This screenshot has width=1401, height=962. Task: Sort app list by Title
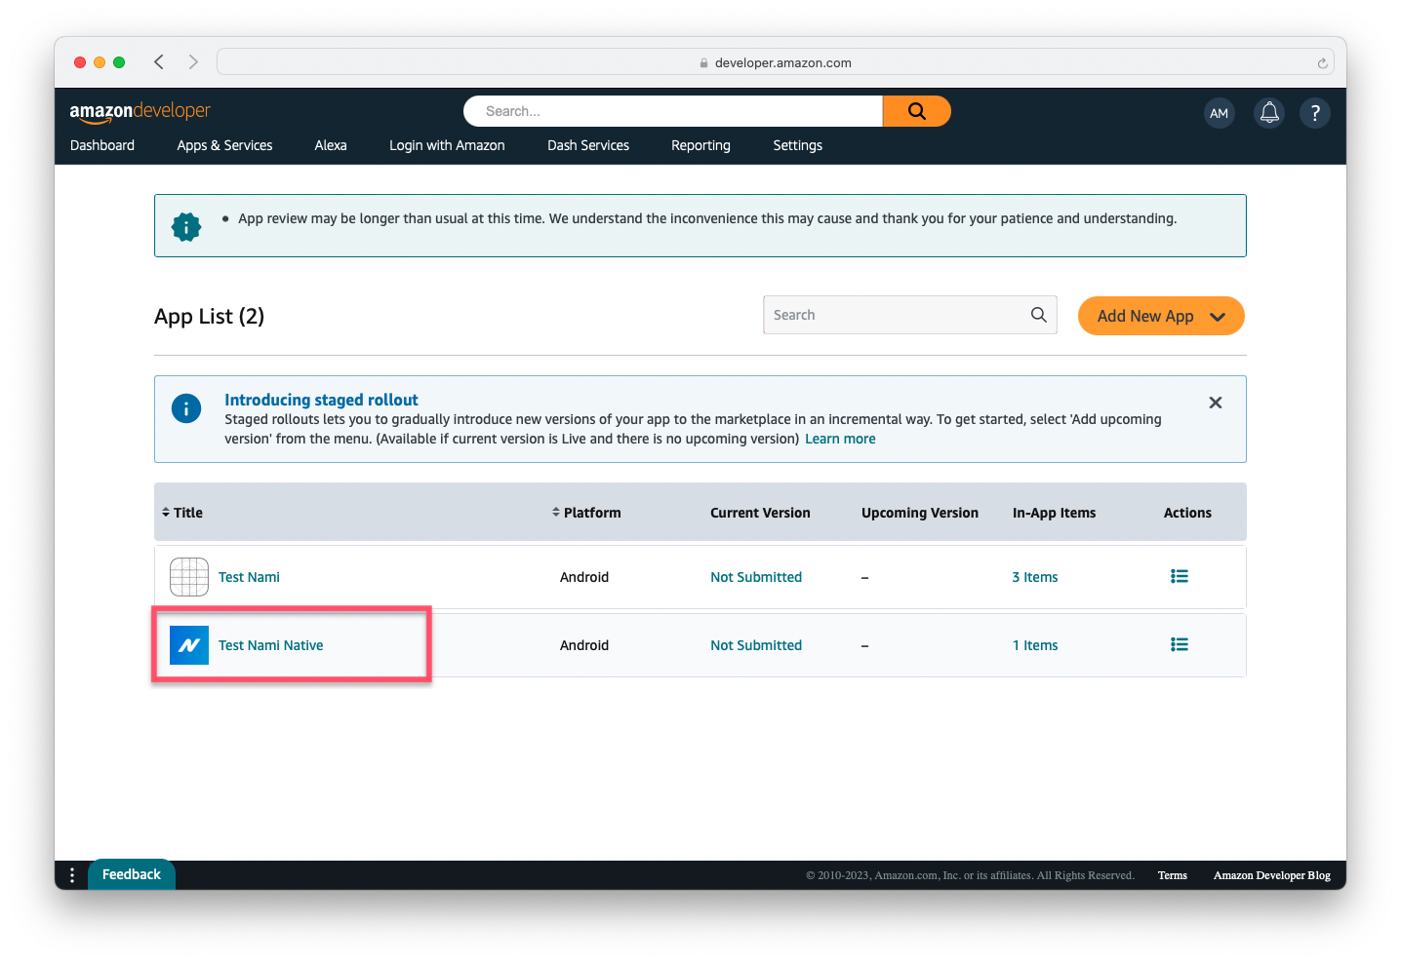point(182,513)
